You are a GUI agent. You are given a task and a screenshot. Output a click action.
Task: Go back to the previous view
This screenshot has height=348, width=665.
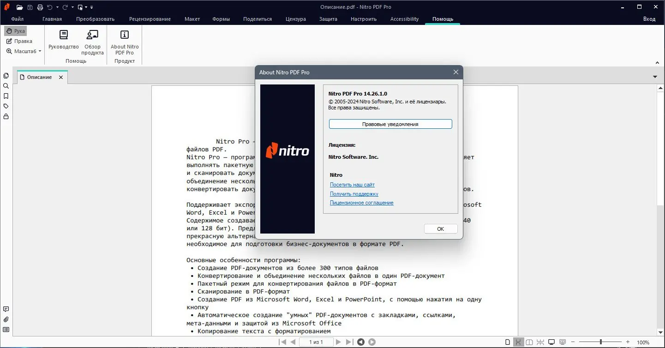(361, 342)
